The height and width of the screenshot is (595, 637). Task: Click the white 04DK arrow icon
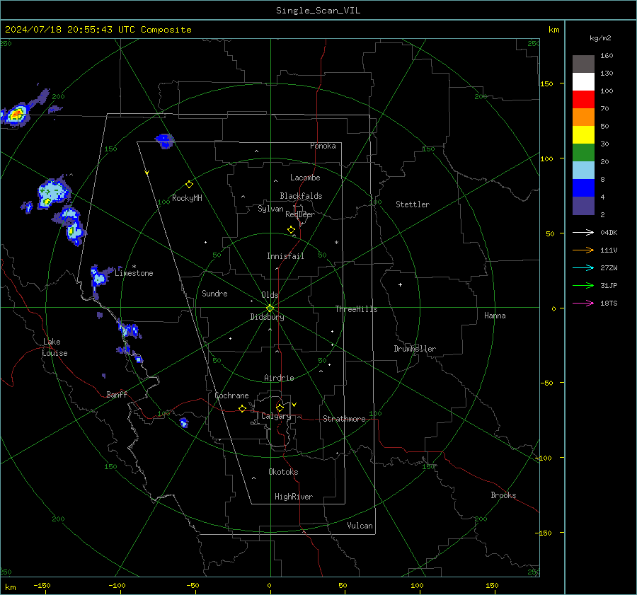point(583,232)
